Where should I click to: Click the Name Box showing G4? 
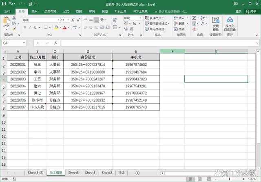(x=12, y=43)
